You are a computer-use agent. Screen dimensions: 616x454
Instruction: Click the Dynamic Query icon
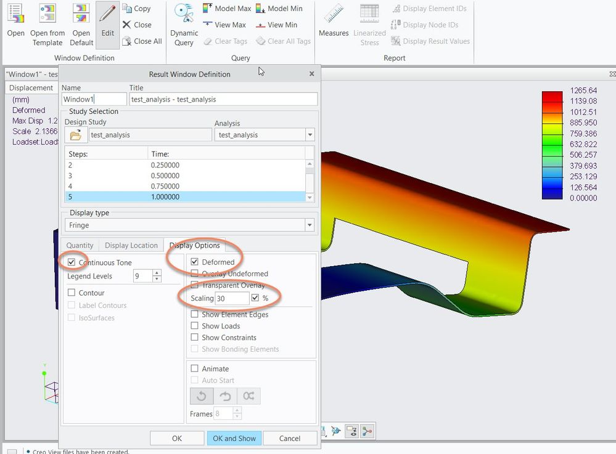184,13
